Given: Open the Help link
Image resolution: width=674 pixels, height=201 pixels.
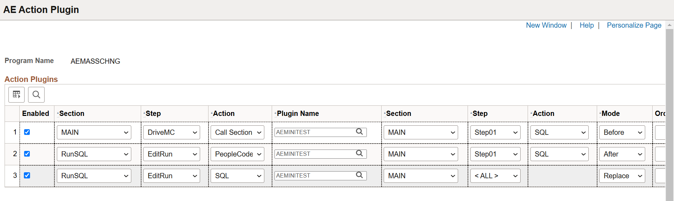Looking at the screenshot, I should click(x=587, y=25).
